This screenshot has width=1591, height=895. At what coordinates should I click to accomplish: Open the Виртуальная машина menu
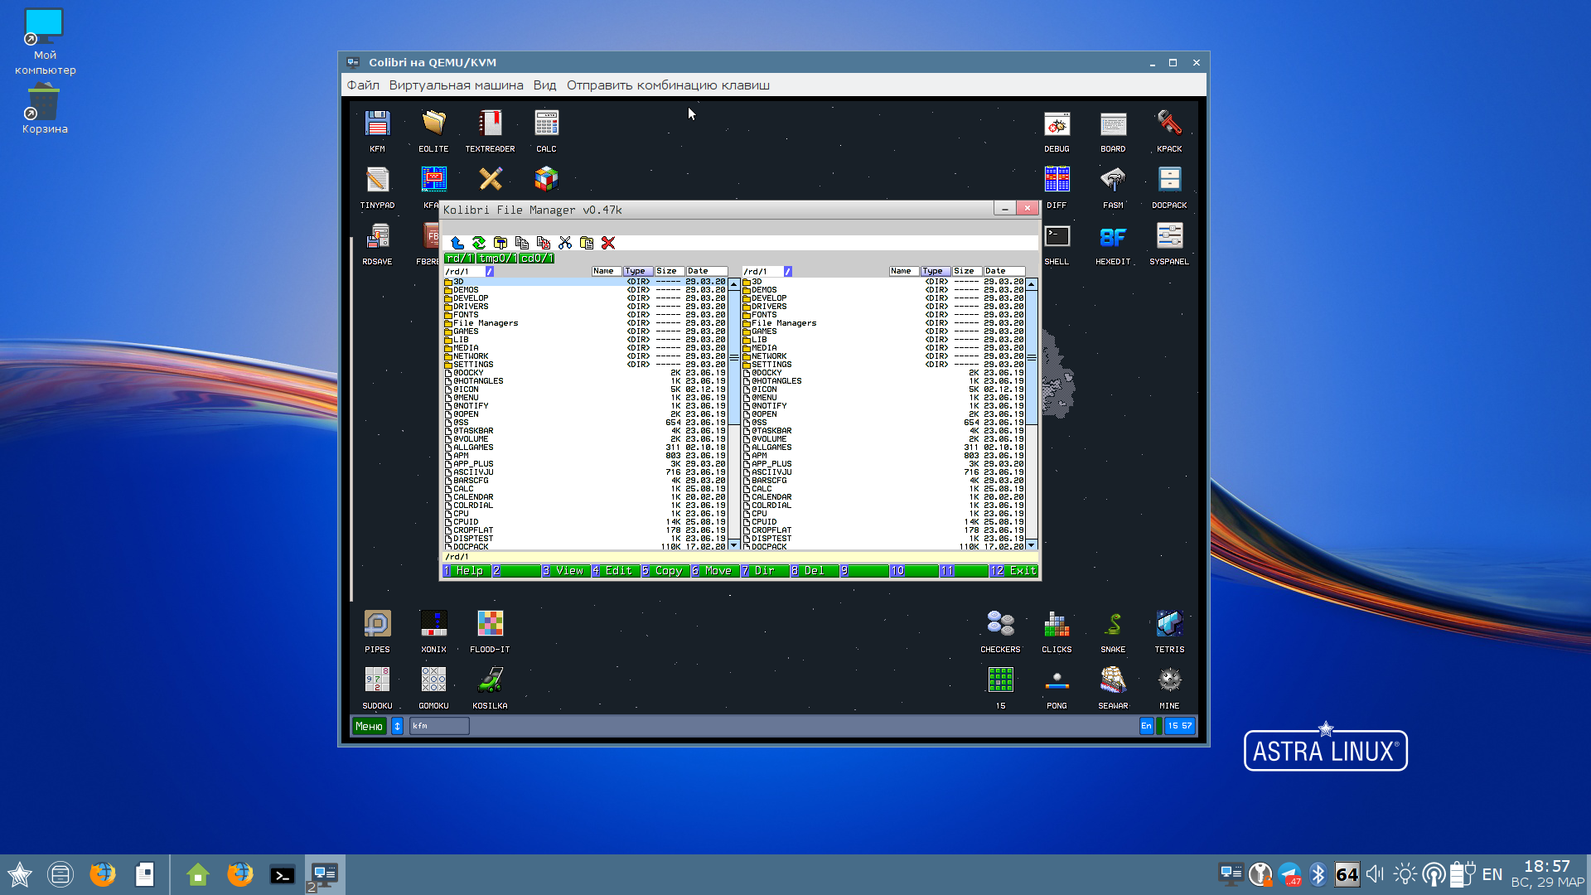click(x=456, y=85)
